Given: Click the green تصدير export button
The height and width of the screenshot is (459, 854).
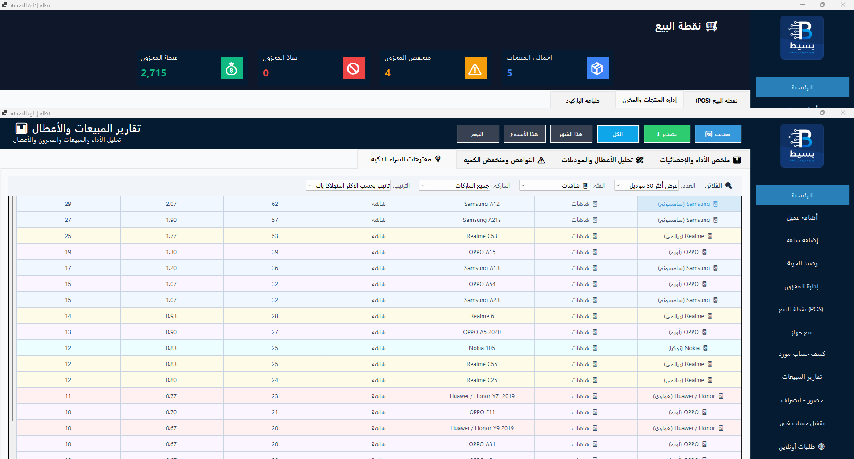Looking at the screenshot, I should 667,134.
